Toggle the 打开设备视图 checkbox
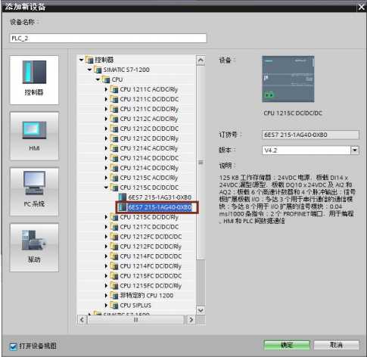367x357 pixels. [13, 346]
